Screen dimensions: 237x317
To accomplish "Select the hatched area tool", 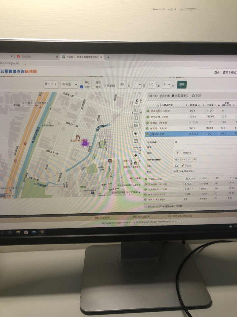I will click(x=136, y=141).
